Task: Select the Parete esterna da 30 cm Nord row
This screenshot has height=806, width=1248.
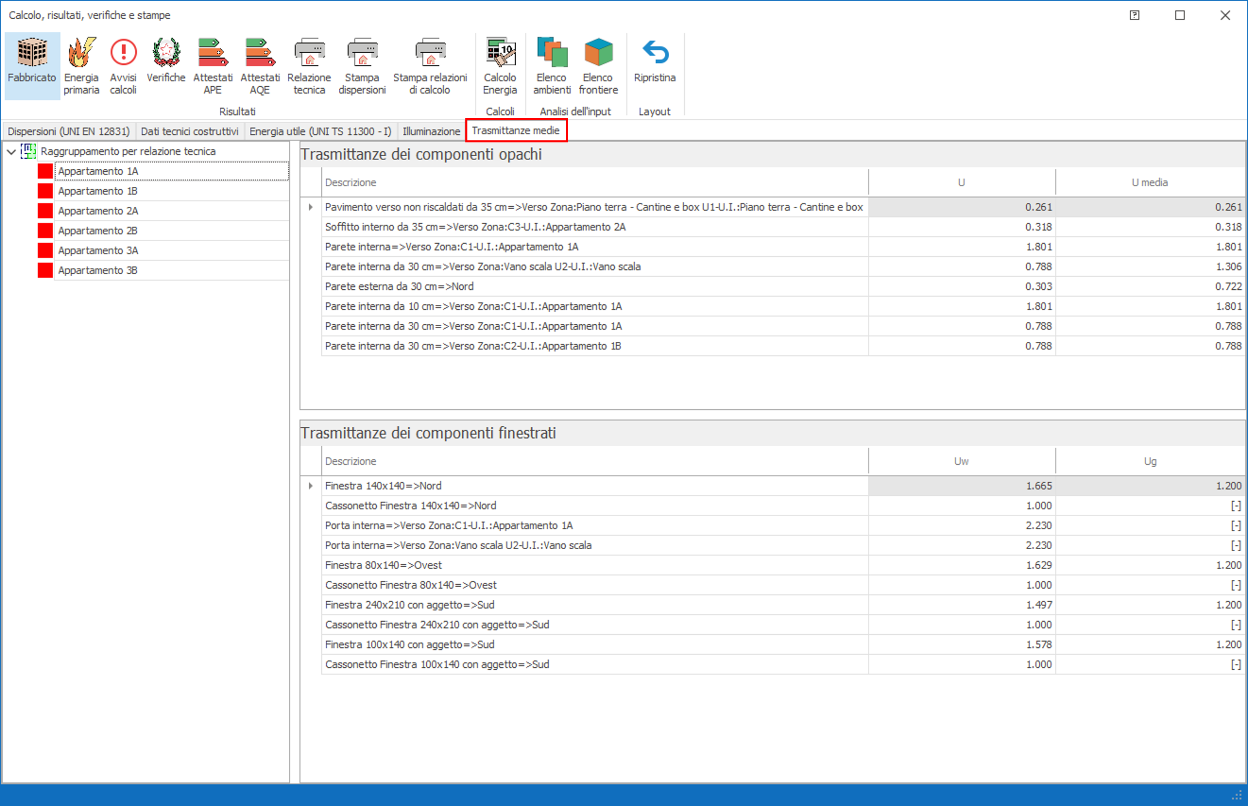Action: 399,287
